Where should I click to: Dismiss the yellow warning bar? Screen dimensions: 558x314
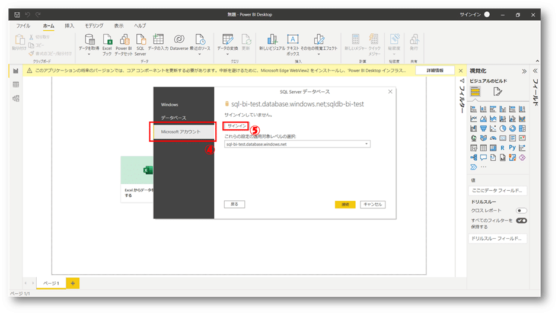point(461,71)
